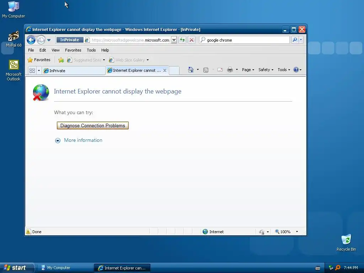The height and width of the screenshot is (273, 364).
Task: Go back with the Back arrow button
Action: [x=31, y=40]
